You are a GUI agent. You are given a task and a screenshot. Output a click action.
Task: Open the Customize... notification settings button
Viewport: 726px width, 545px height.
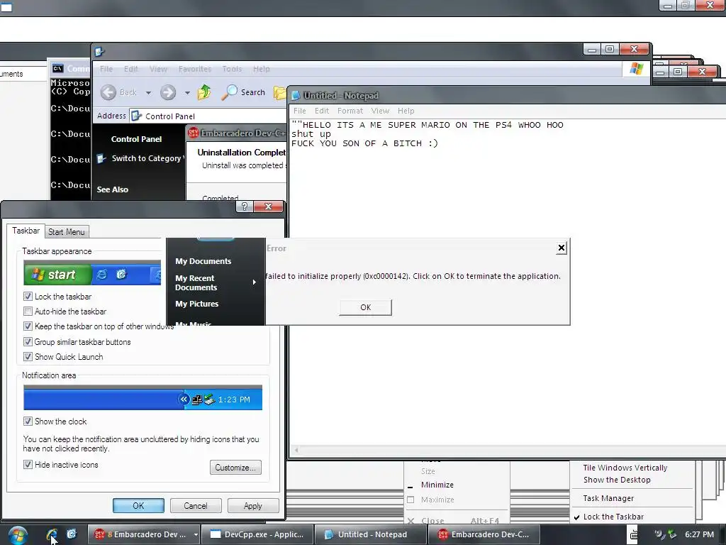[x=235, y=467]
